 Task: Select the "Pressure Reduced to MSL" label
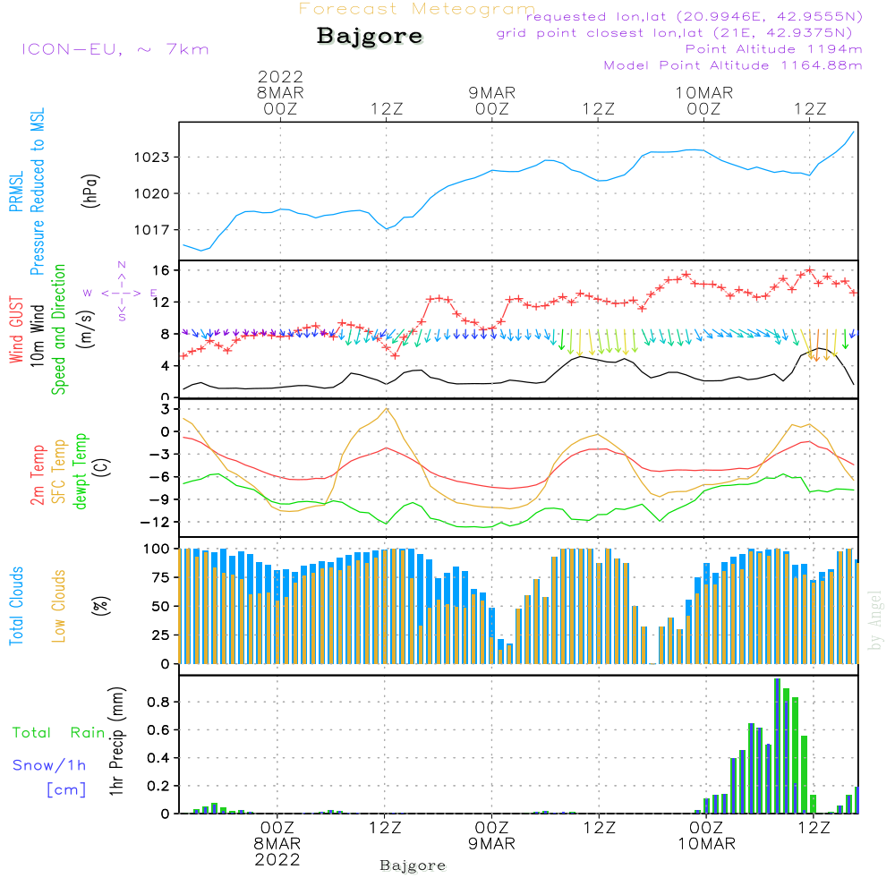click(x=37, y=192)
